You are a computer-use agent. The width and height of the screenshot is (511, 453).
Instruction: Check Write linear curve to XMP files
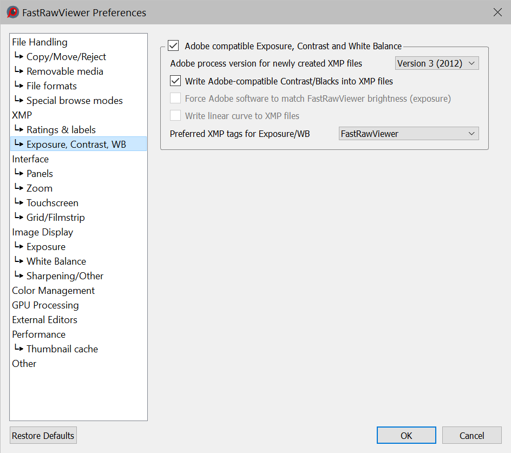coord(175,116)
